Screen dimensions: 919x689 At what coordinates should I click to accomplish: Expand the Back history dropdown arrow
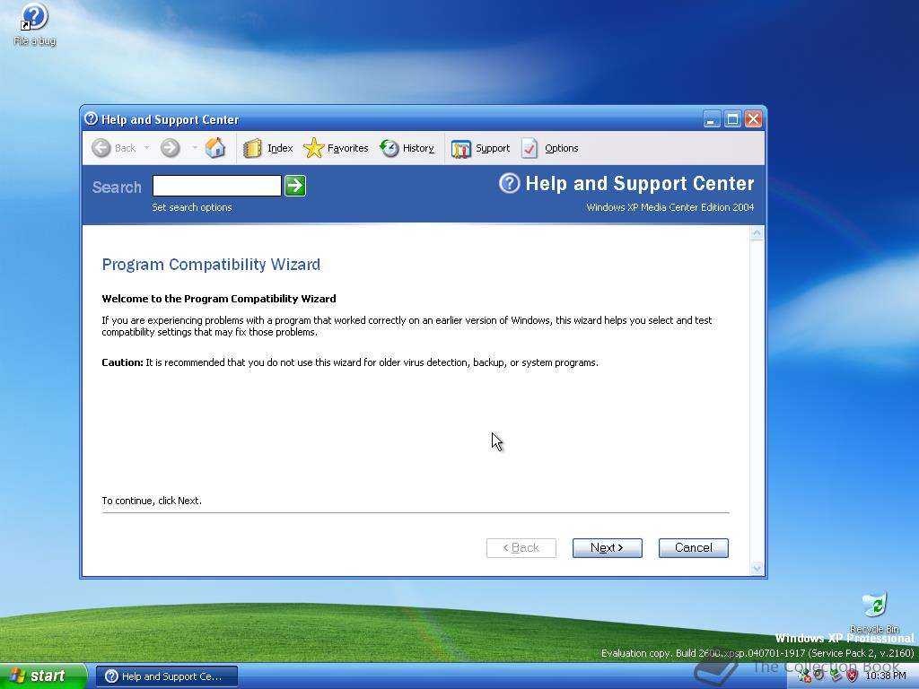[x=146, y=148]
